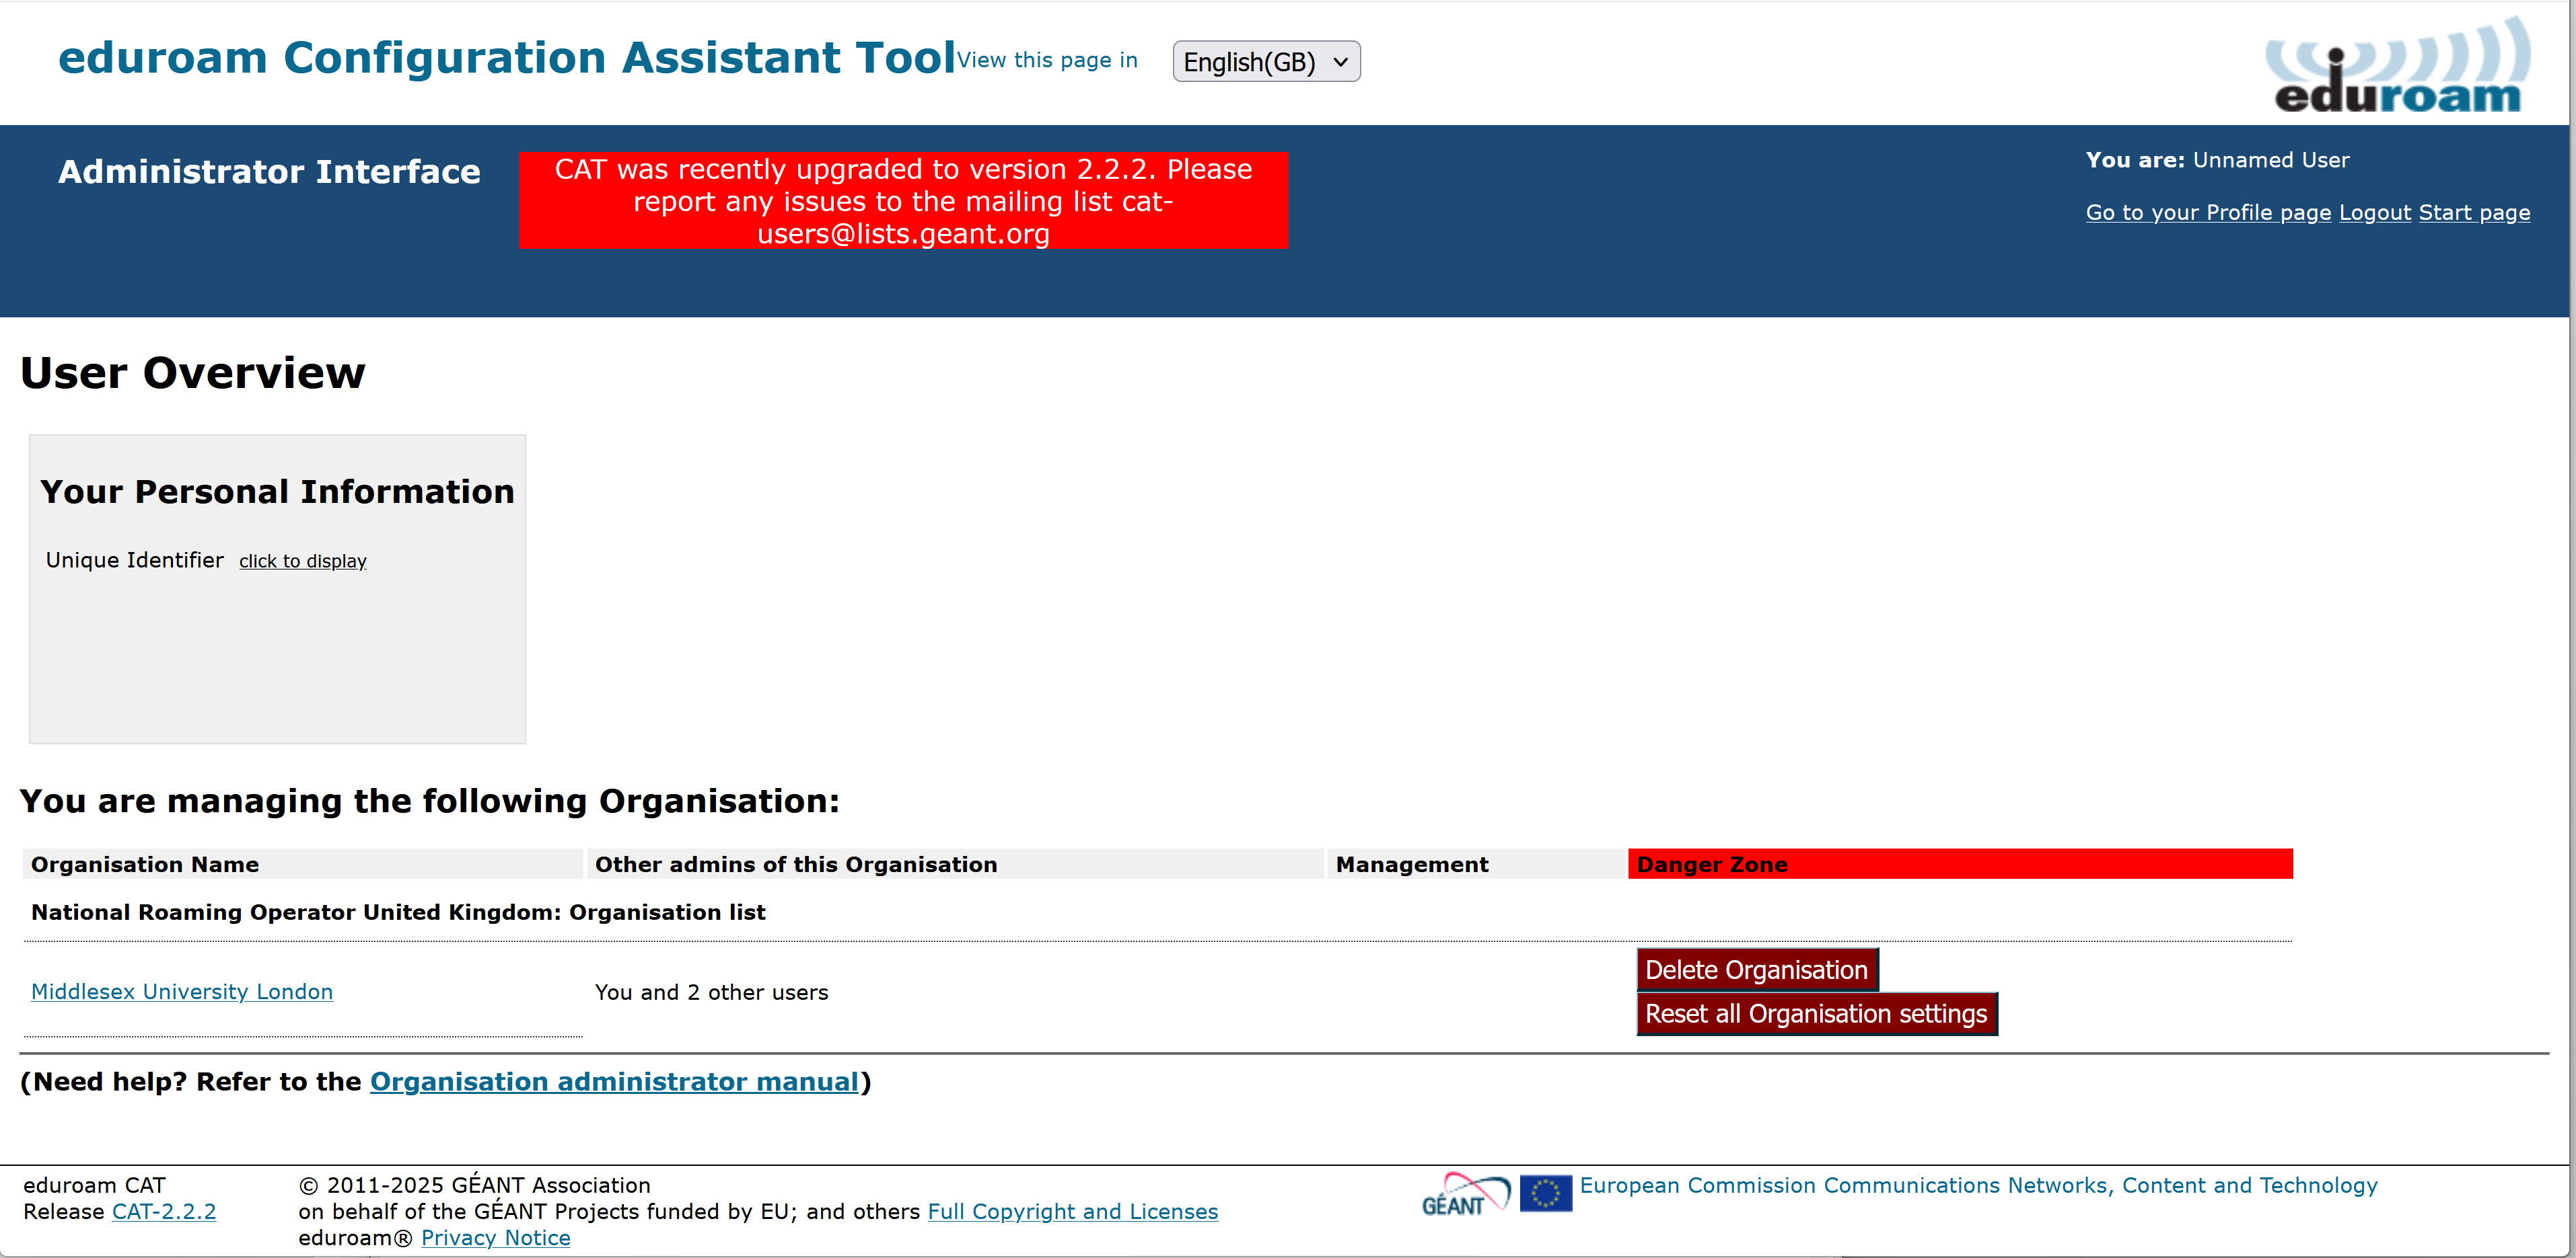Click the Administrator Interface heading

pyautogui.click(x=269, y=172)
